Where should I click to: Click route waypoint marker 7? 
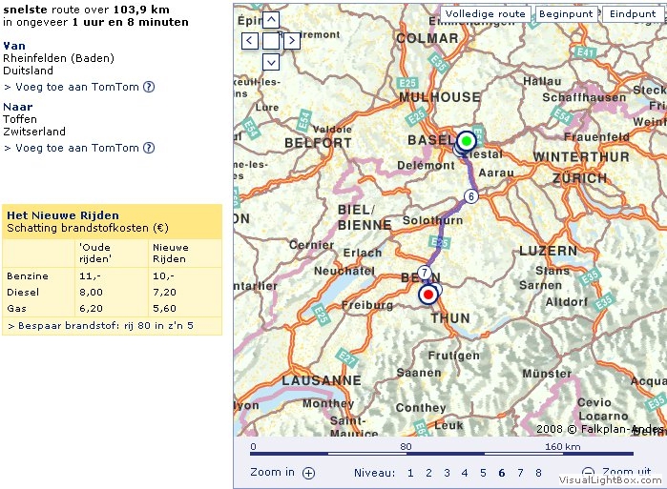point(424,273)
